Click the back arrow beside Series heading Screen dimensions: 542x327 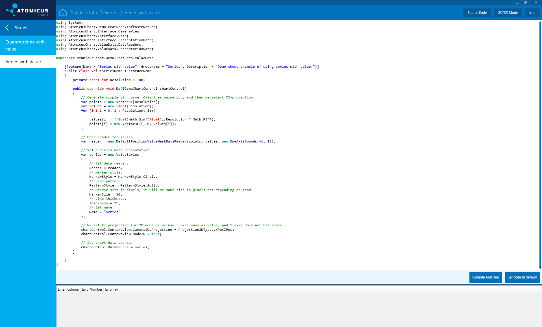click(7, 28)
